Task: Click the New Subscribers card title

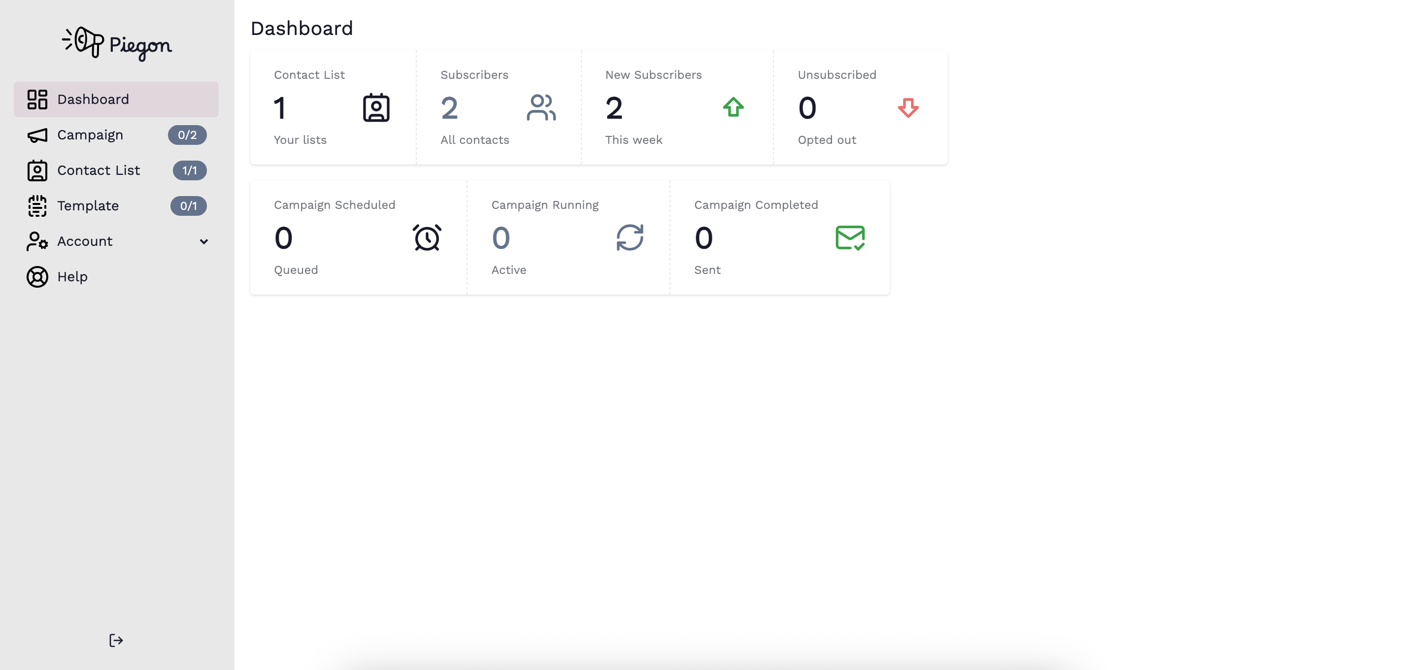Action: click(654, 75)
